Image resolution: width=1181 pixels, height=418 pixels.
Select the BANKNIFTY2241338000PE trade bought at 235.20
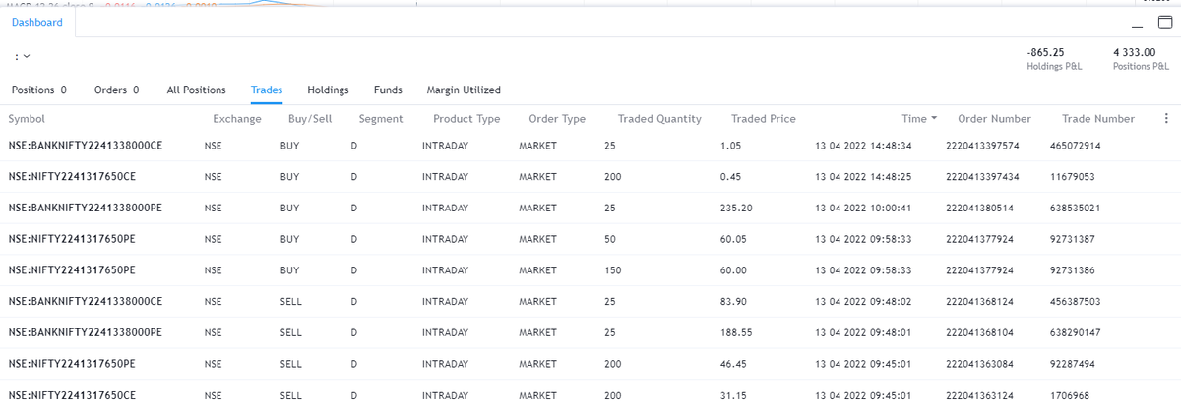(590, 209)
